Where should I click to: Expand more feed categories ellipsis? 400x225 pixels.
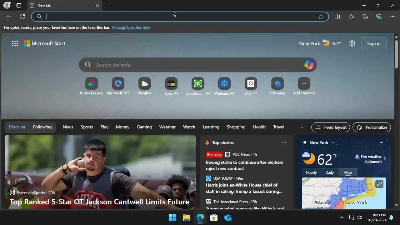[x=301, y=127]
